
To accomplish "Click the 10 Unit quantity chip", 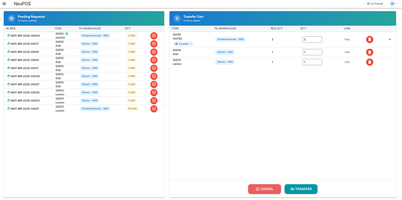I will pyautogui.click(x=132, y=109).
